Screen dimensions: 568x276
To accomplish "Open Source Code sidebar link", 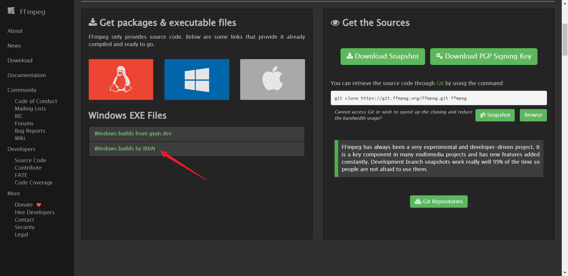I will (x=30, y=160).
